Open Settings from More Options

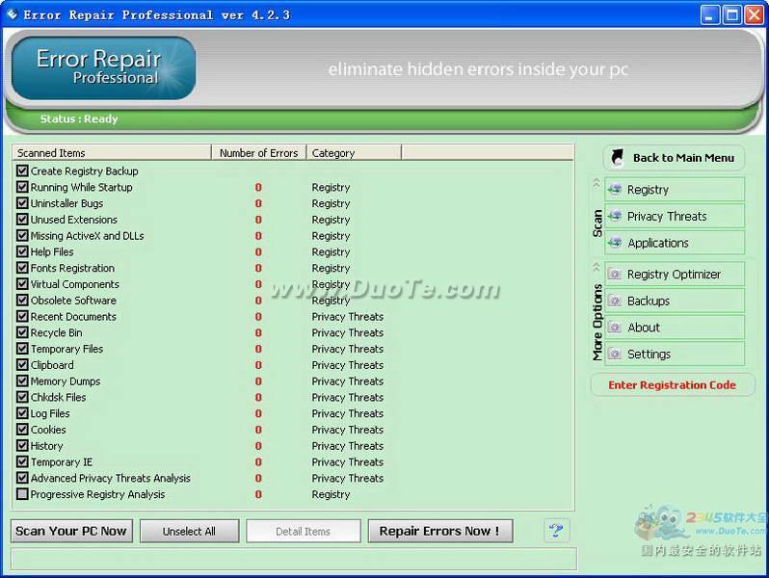(675, 354)
